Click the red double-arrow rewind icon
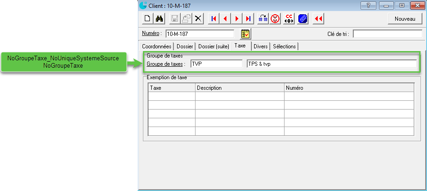427x191 pixels. [x=318, y=19]
